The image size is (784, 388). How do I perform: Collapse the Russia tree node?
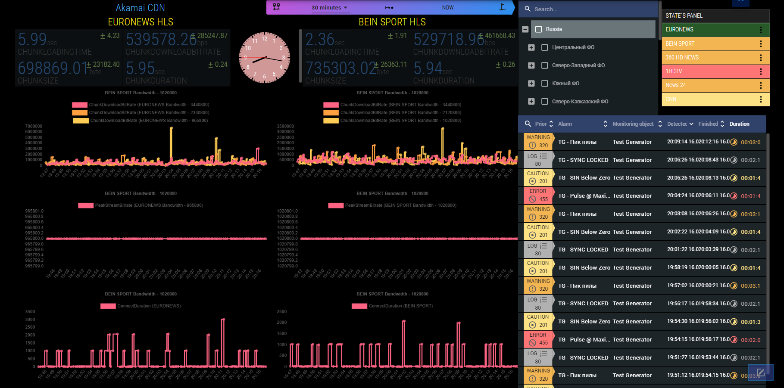525,29
